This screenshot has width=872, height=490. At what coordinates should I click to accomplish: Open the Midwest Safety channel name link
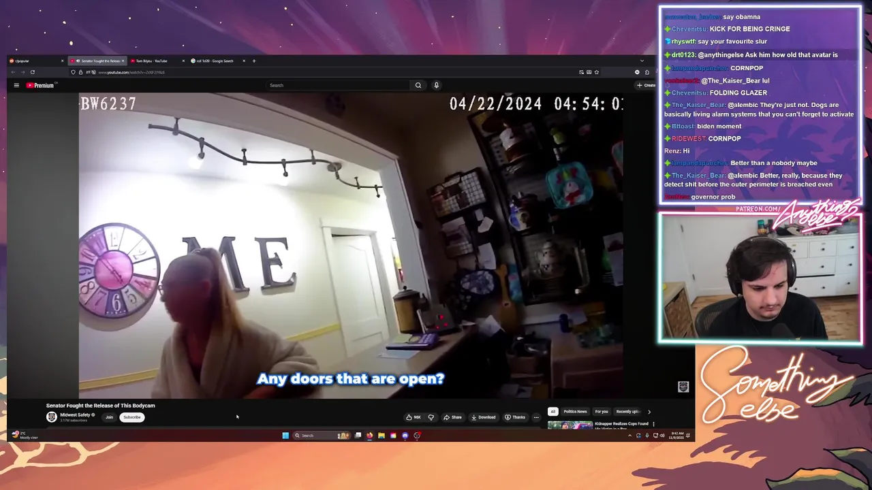tap(75, 414)
